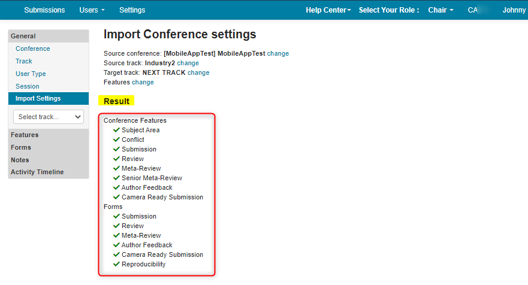The width and height of the screenshot is (528, 285).
Task: Open the Conference sidebar link
Action: point(33,48)
